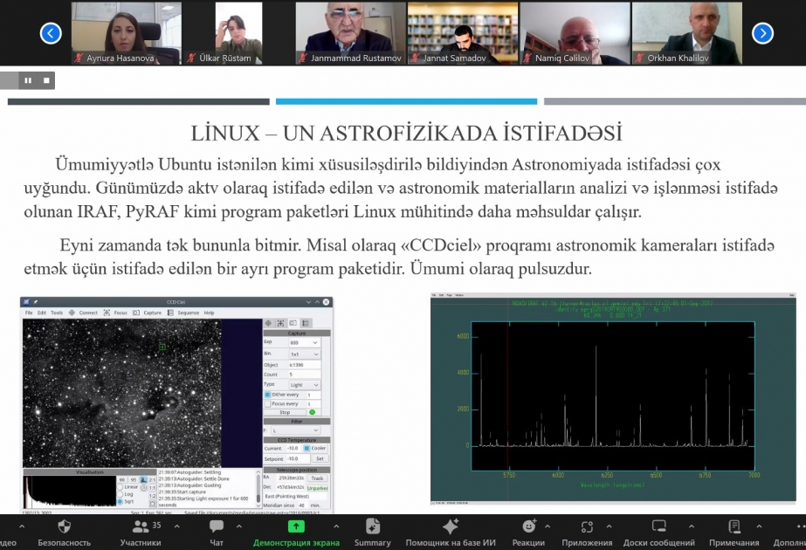Click the Capture icon in CCDciel toolbar

(136, 313)
